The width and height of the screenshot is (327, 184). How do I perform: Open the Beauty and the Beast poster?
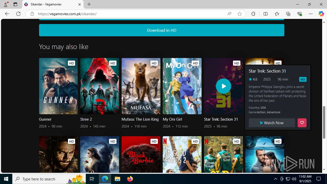pos(100,155)
